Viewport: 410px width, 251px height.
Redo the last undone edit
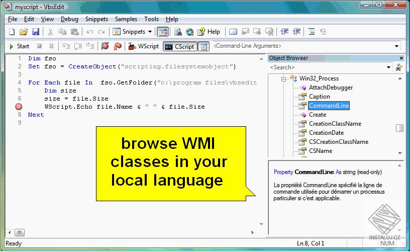101,32
